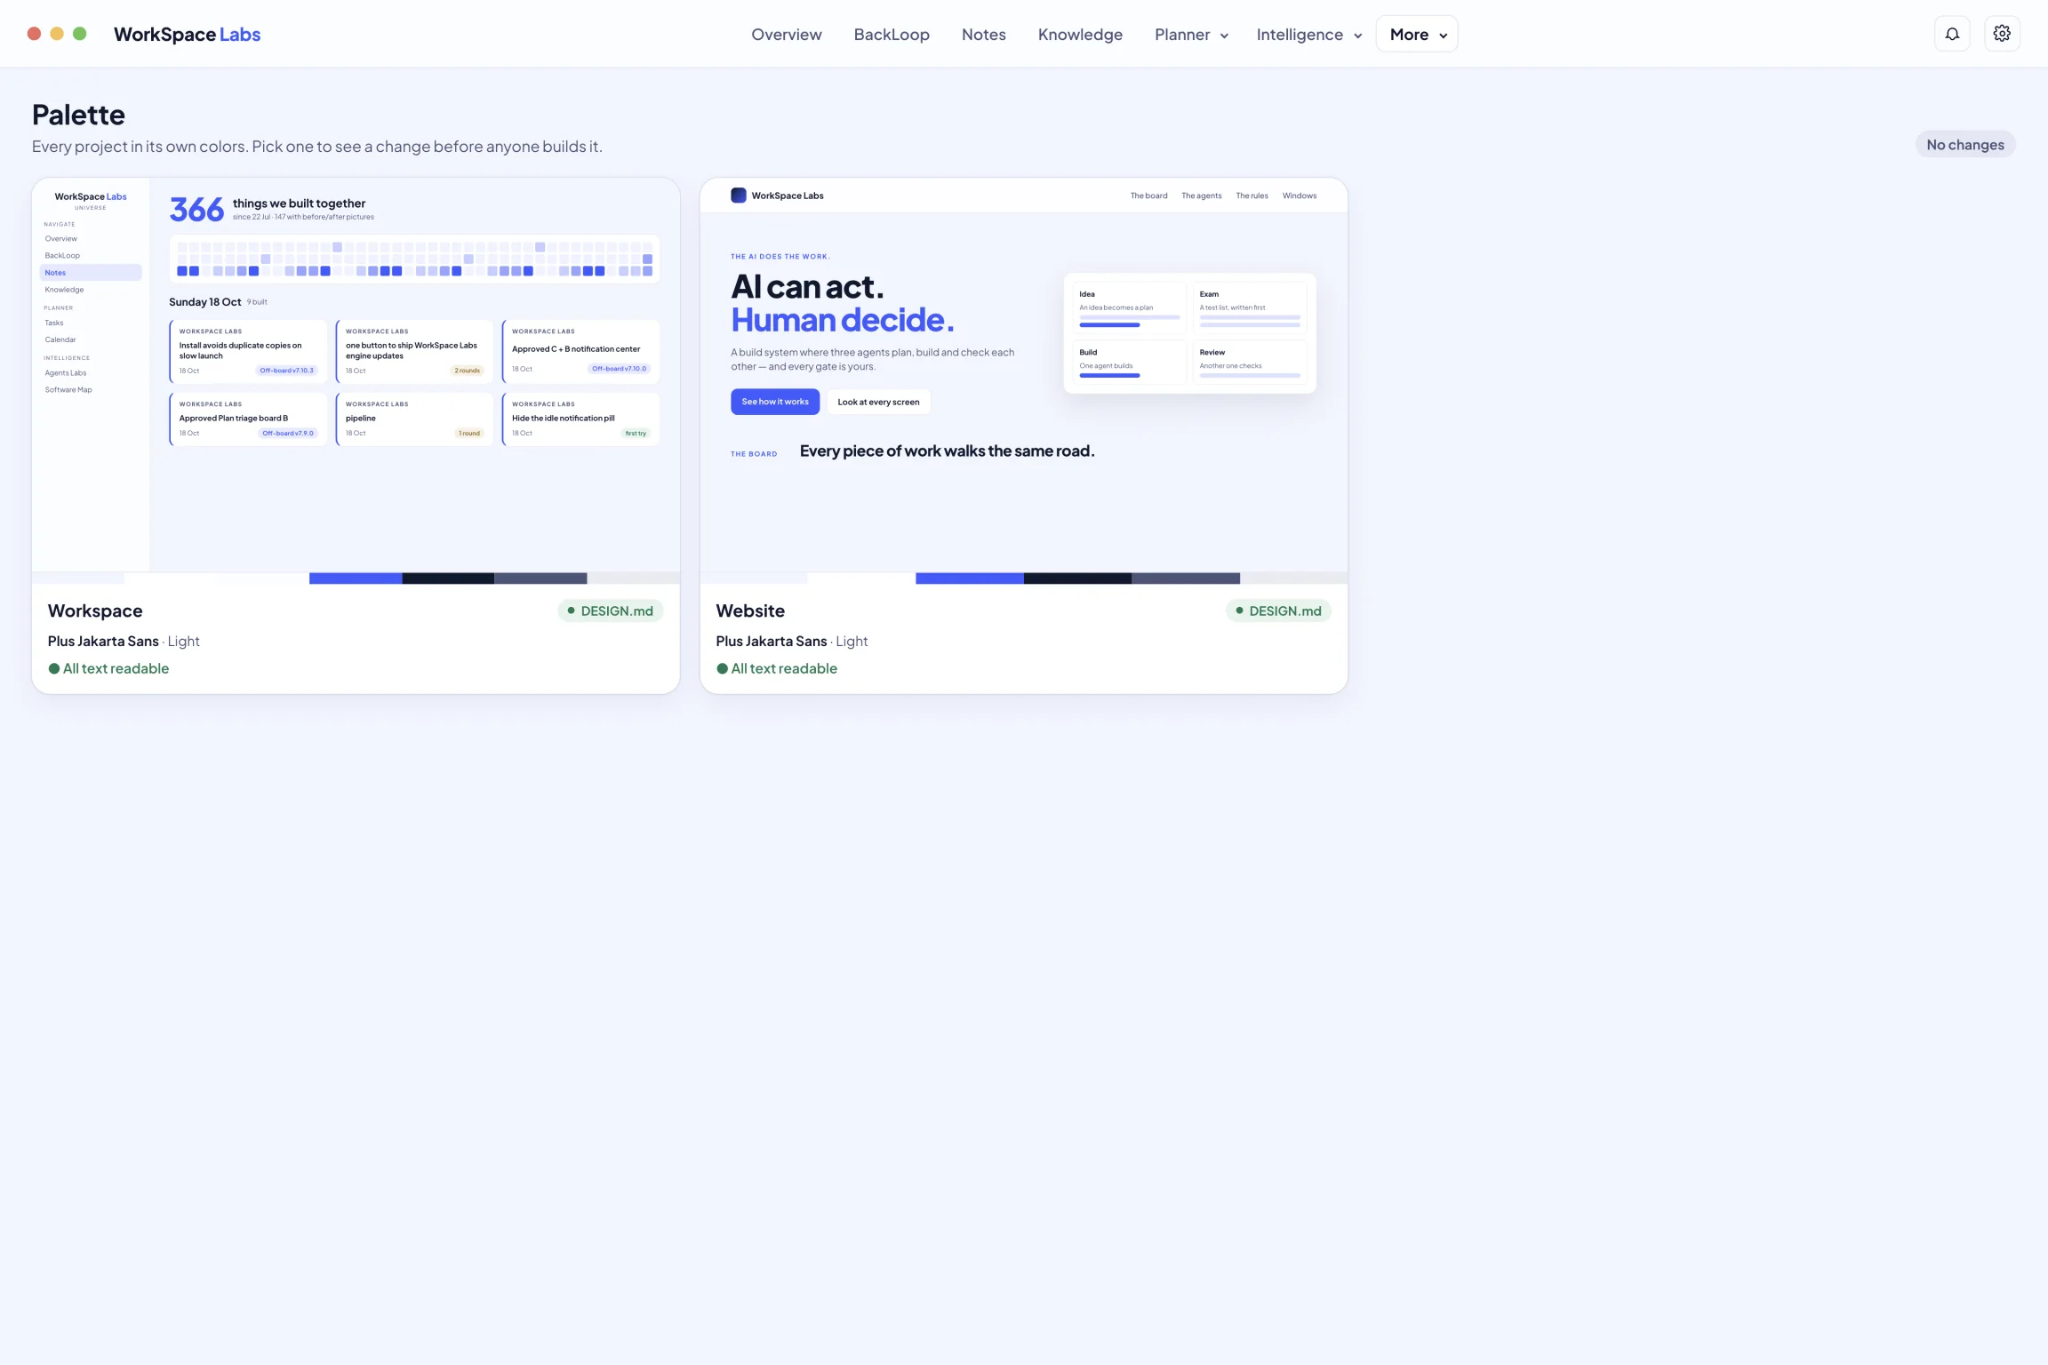Viewport: 2048px width, 1365px height.
Task: Select Software Map in the preview sidebar
Action: coord(68,390)
